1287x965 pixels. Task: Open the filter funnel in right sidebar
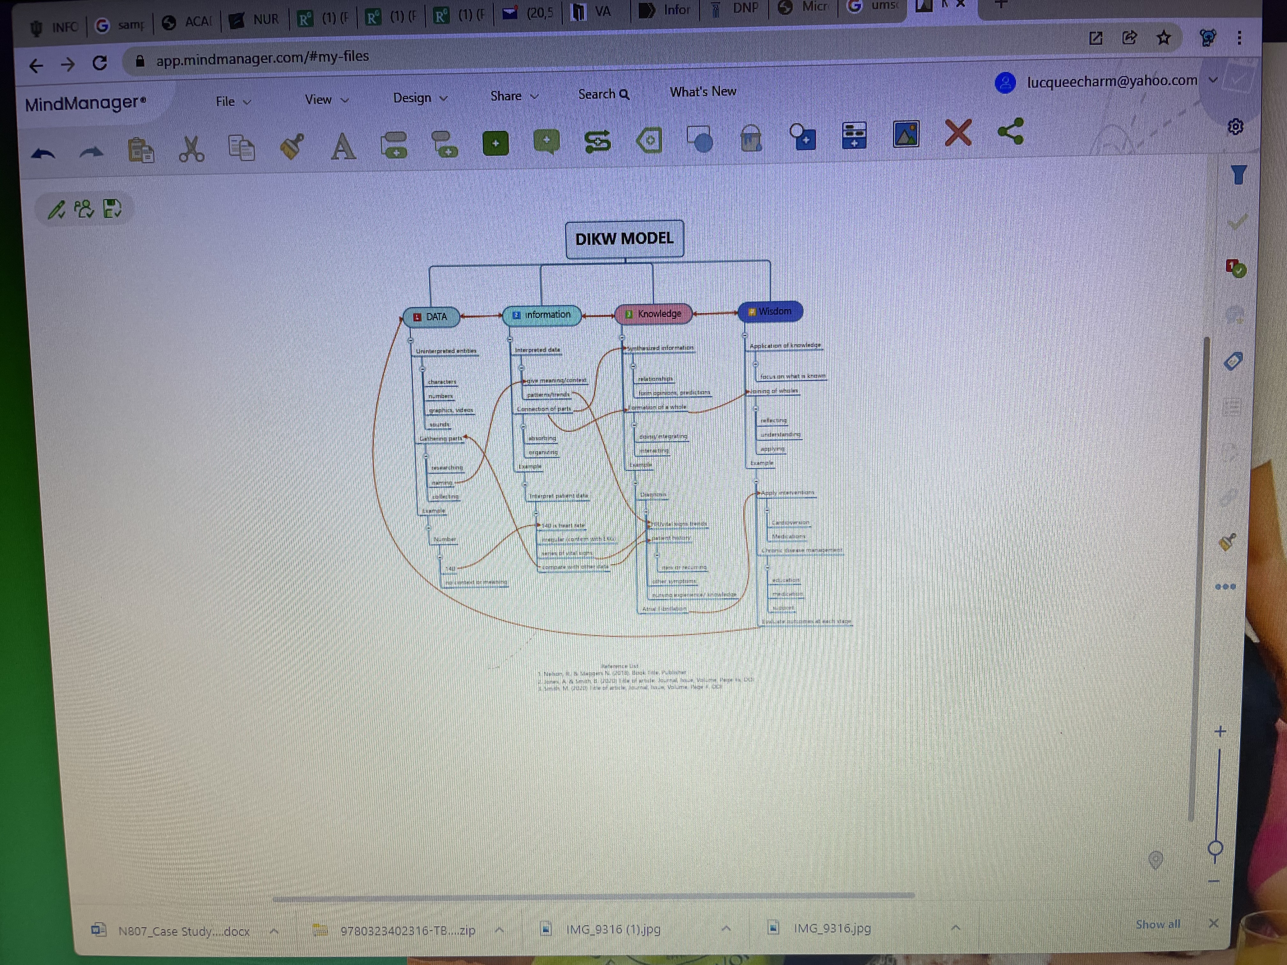(x=1239, y=175)
